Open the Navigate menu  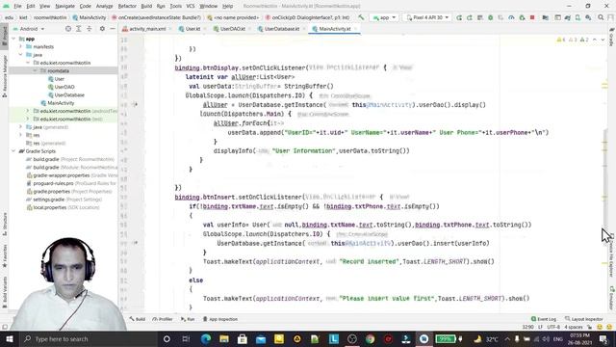coord(64,6)
